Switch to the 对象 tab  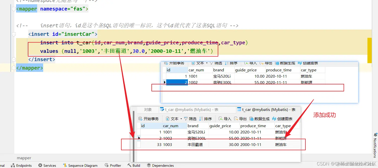coord(148,110)
